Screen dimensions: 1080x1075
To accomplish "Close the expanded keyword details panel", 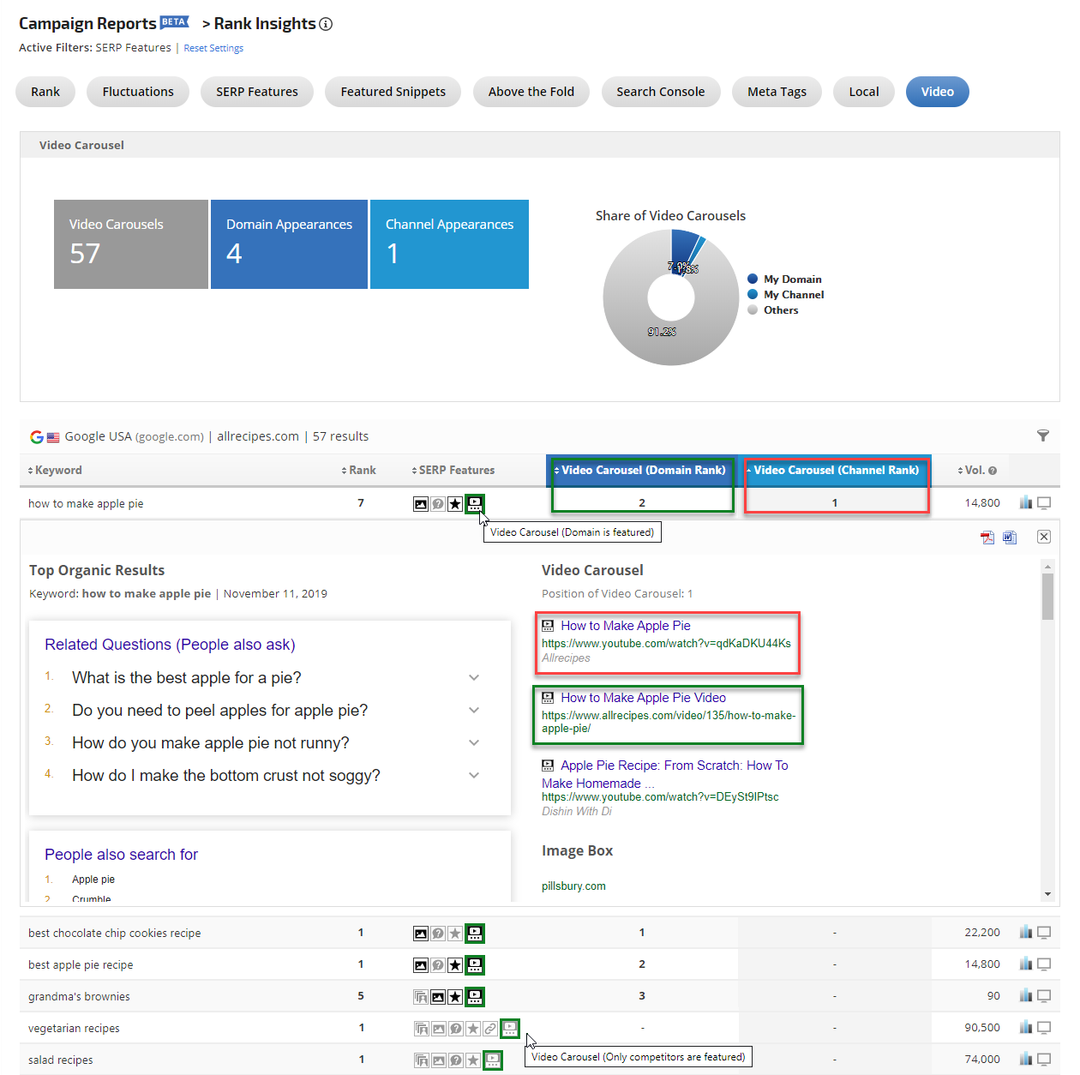I will [x=1043, y=537].
